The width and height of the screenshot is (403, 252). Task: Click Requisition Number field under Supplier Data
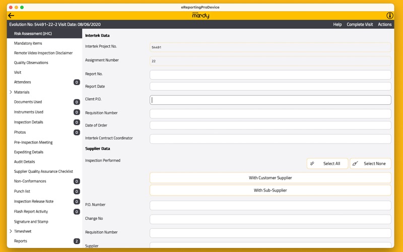pos(271,233)
